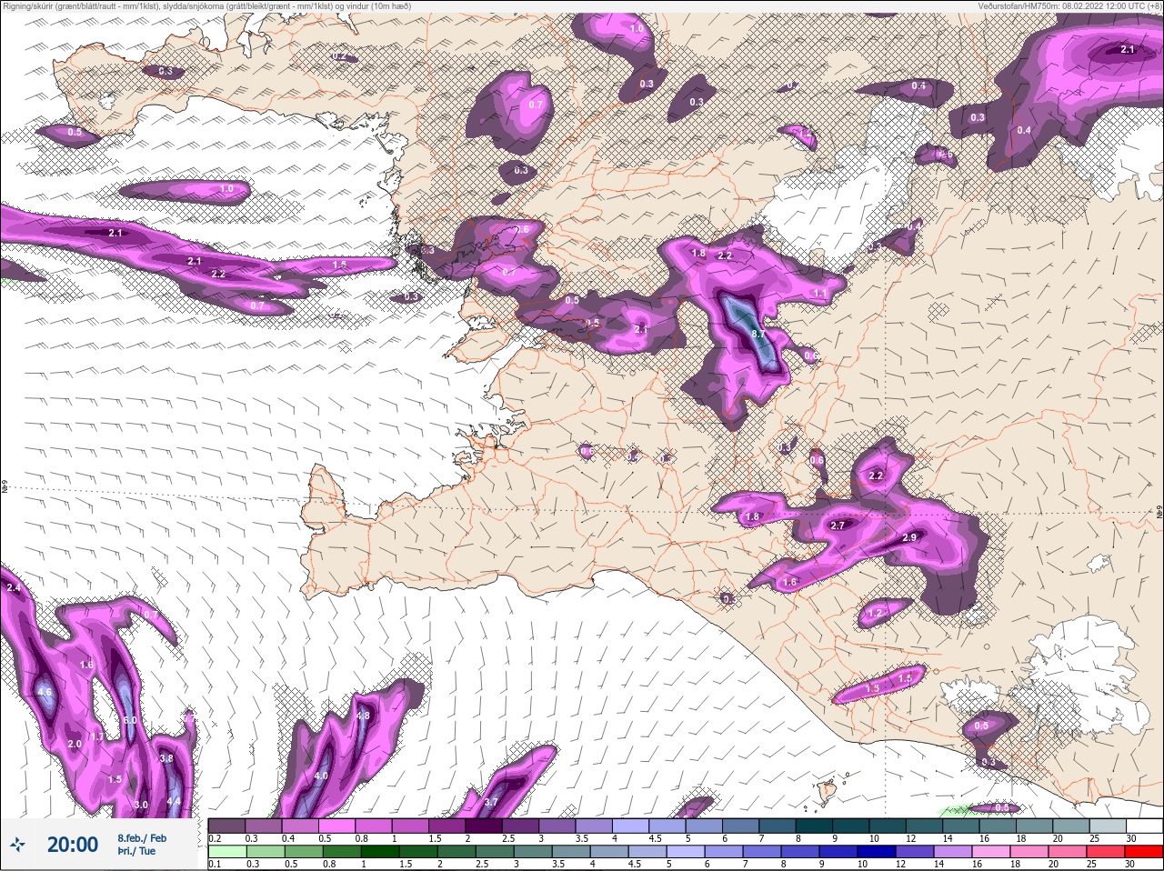The width and height of the screenshot is (1164, 871).
Task: Click the 4.8 precipitation value offshore
Action: [x=363, y=716]
